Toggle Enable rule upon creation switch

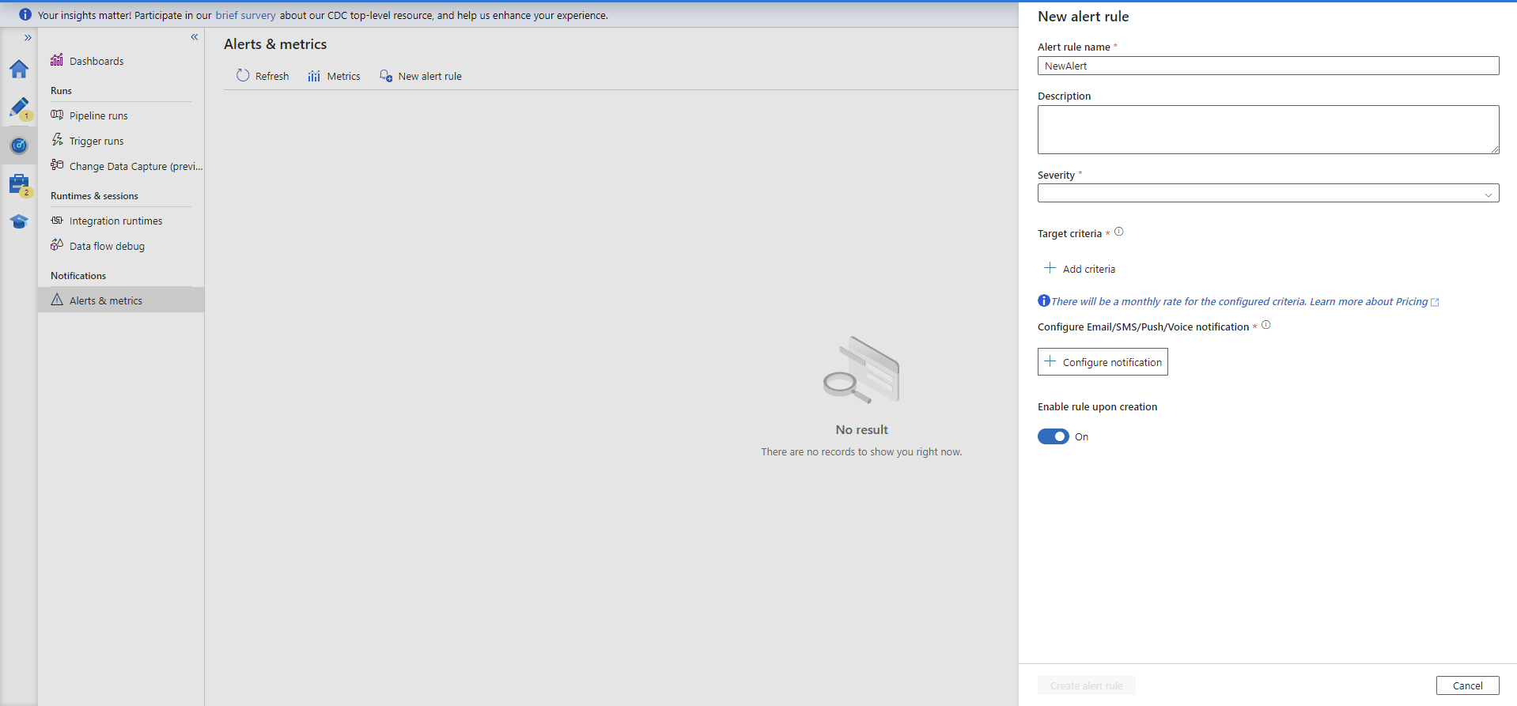[x=1053, y=436]
